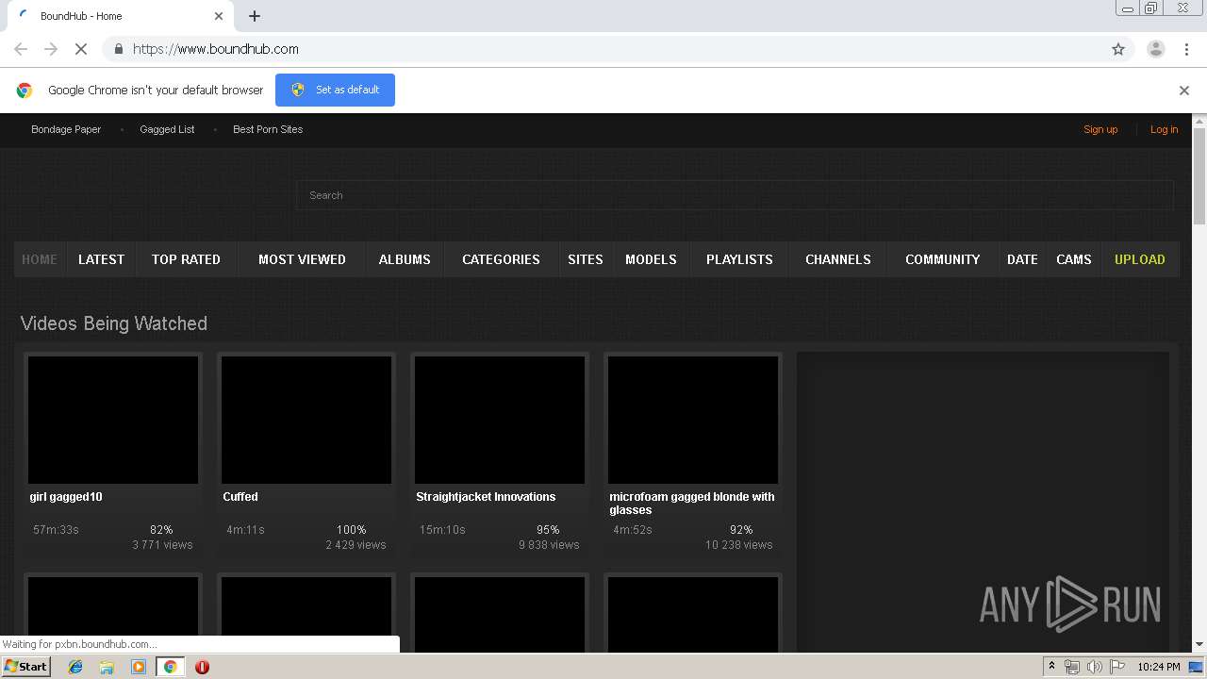Click the thumbnail above 'Straightjacket Innovations'
This screenshot has height=679, width=1207.
pyautogui.click(x=500, y=420)
